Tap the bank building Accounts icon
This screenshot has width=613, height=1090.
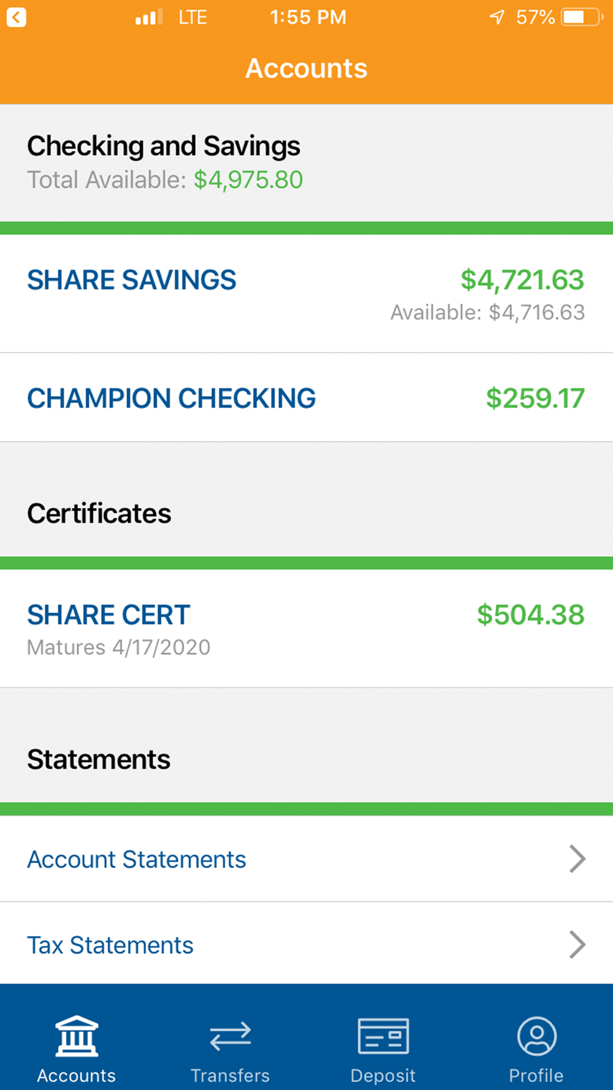(77, 1036)
